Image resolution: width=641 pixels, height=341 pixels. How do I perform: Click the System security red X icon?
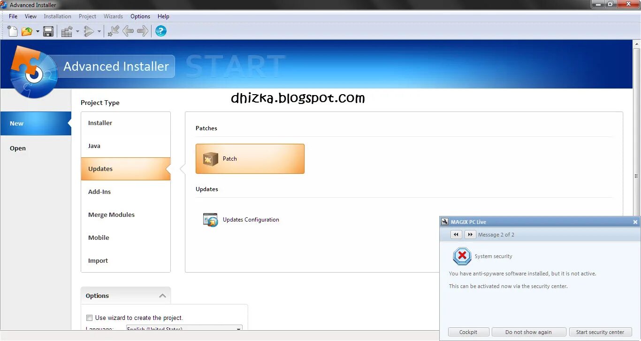point(462,256)
